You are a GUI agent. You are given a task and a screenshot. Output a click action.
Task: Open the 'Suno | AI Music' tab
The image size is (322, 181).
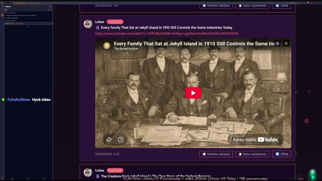coord(28,13)
